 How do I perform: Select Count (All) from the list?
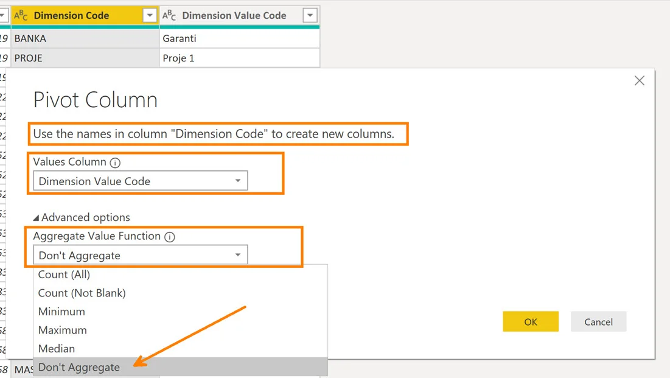[64, 275]
